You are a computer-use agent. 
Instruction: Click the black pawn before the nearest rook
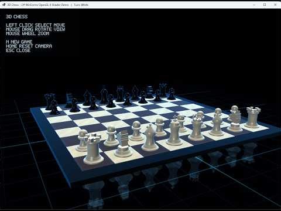(54, 107)
